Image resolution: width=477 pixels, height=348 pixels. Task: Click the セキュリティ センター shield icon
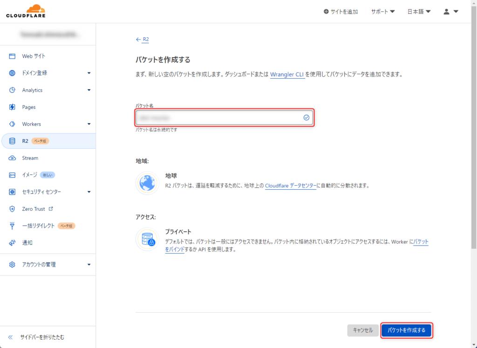12,192
